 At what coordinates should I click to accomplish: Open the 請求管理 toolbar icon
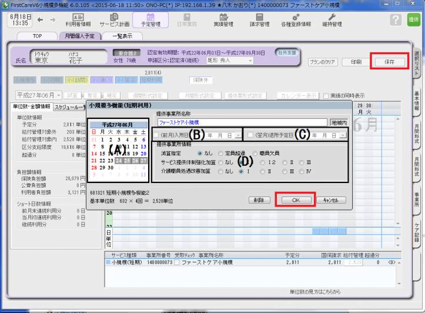[256, 20]
